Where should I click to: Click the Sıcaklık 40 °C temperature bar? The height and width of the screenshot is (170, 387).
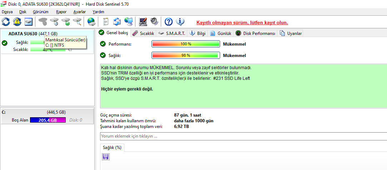(x=48, y=50)
